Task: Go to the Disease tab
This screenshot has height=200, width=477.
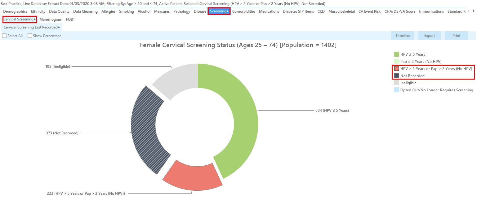Action: pyautogui.click(x=200, y=11)
